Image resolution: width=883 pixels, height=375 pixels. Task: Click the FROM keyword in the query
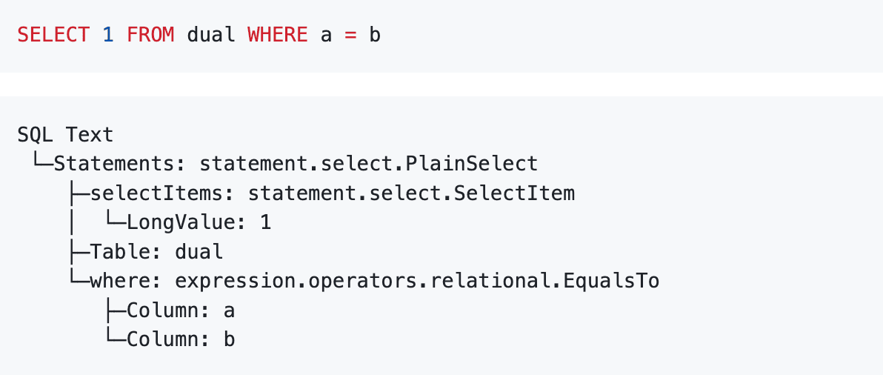pyautogui.click(x=150, y=35)
